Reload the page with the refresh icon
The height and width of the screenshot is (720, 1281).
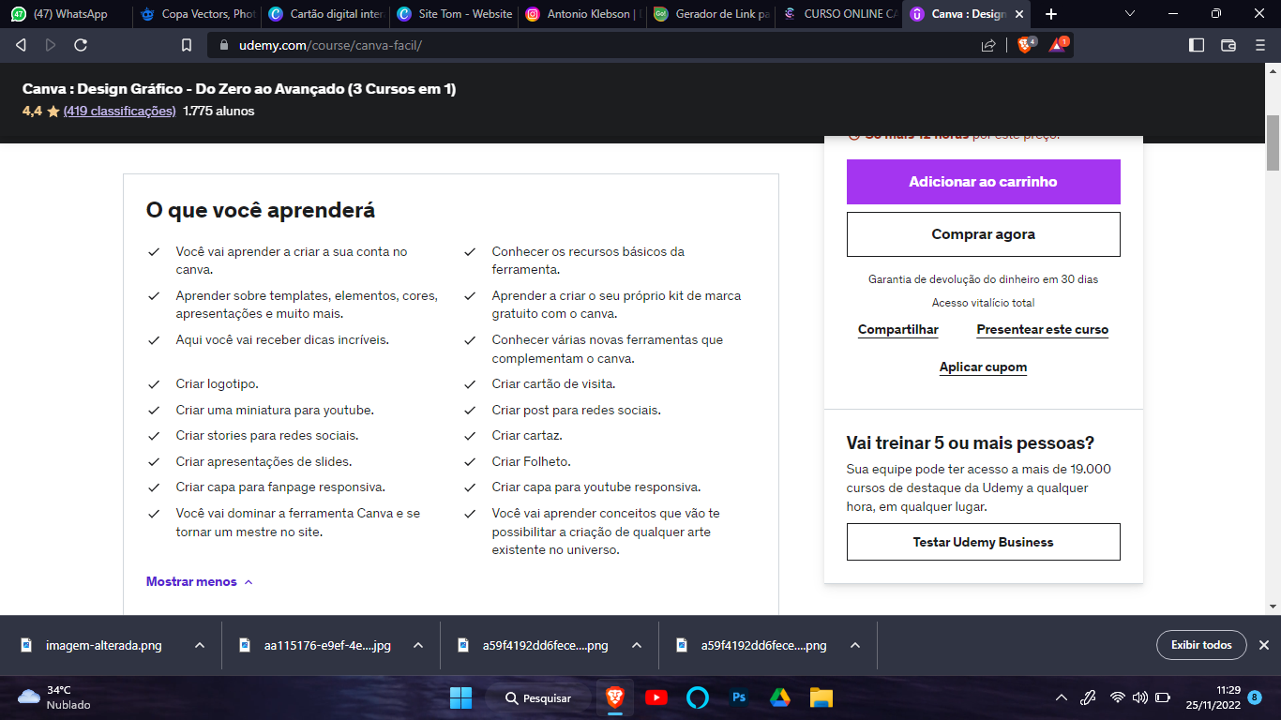click(81, 45)
